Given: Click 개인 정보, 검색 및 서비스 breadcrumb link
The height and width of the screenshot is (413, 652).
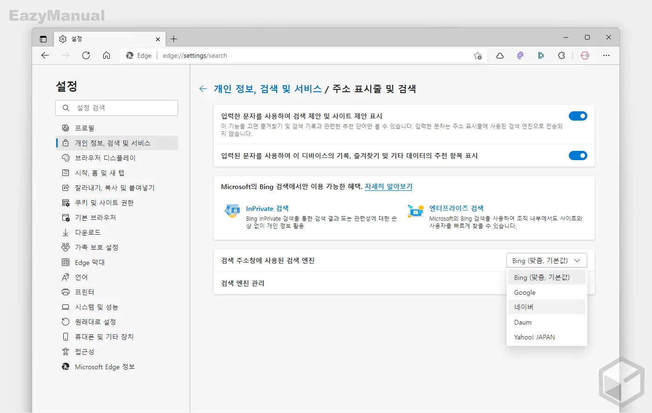Looking at the screenshot, I should pos(267,89).
